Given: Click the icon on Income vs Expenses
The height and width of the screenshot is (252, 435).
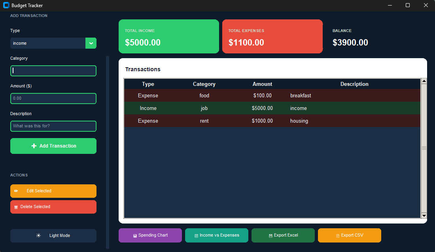Looking at the screenshot, I should tap(196, 236).
